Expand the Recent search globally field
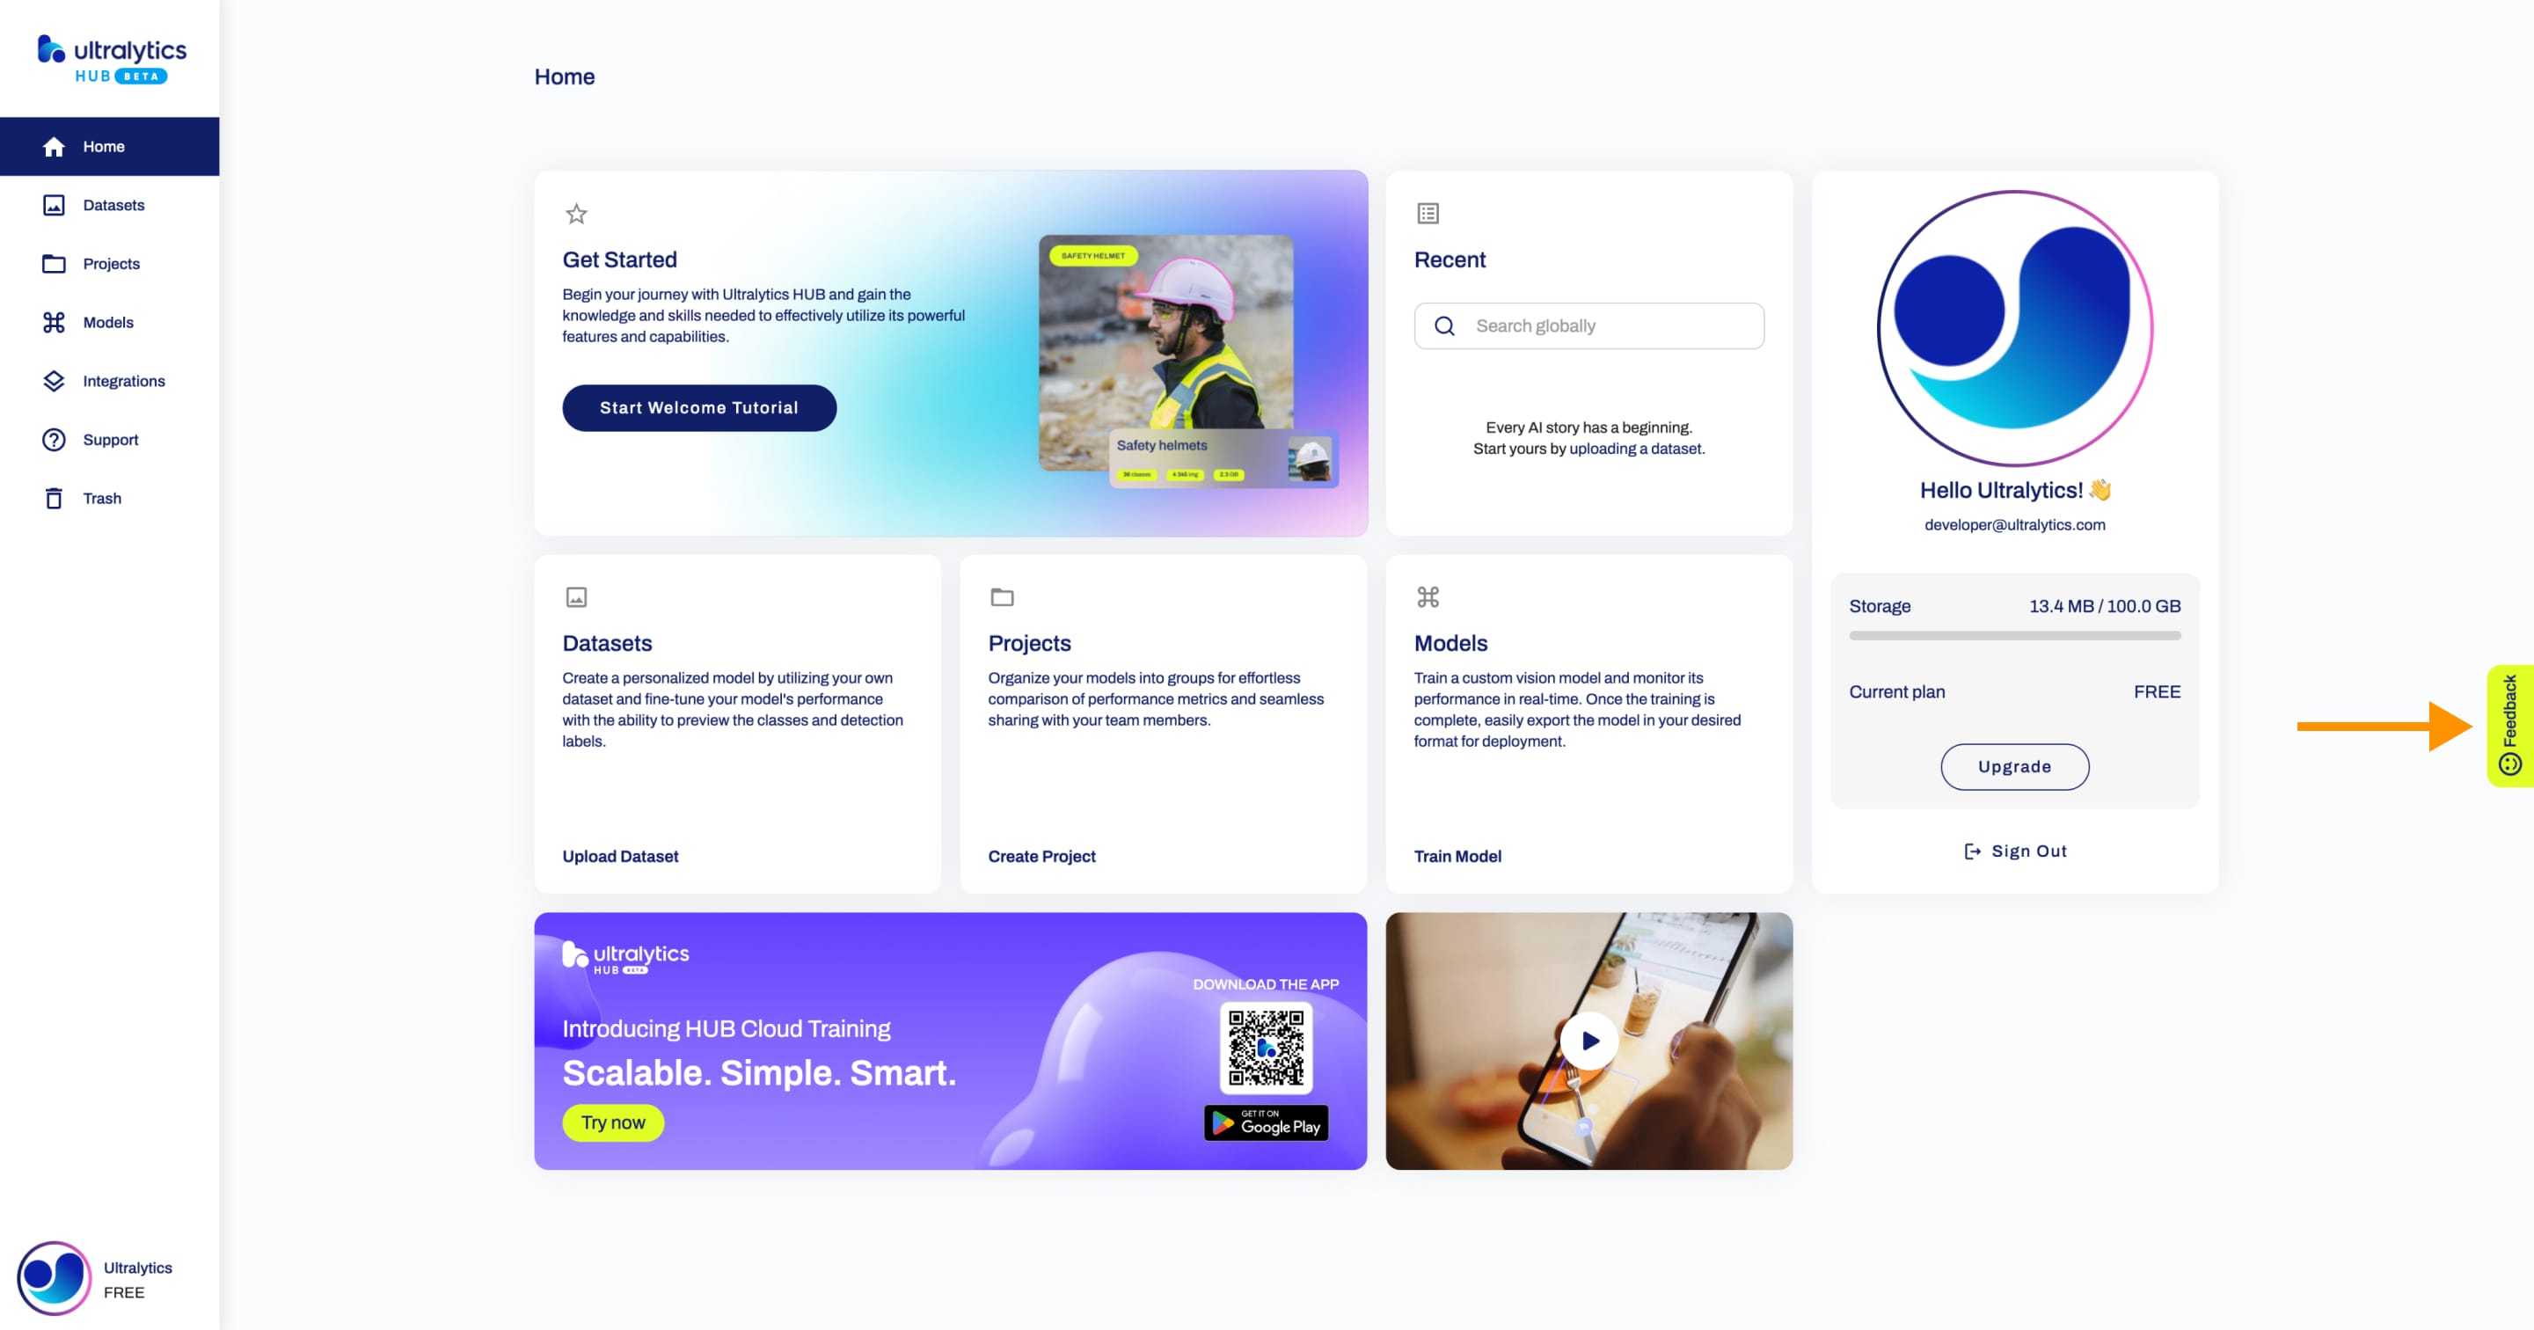Image resolution: width=2534 pixels, height=1330 pixels. tap(1588, 325)
